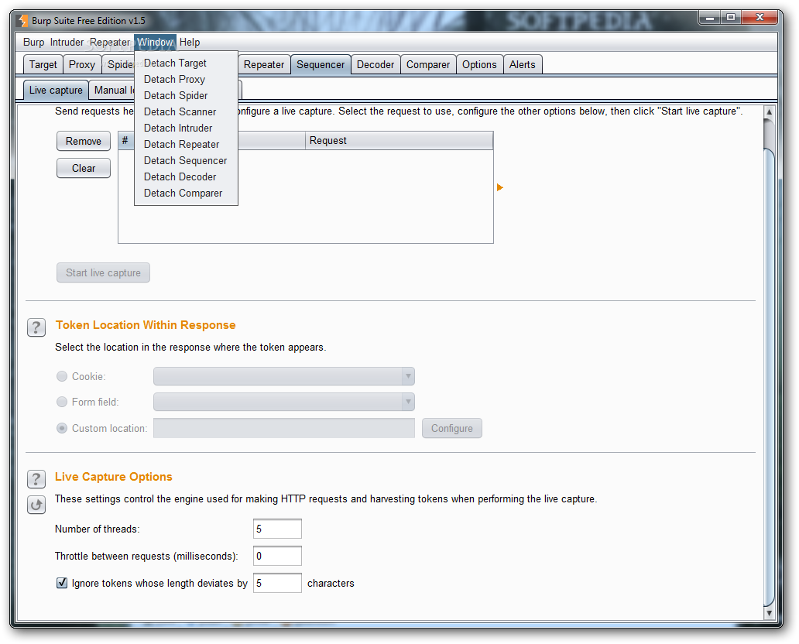Viewport: 799px width, 644px height.
Task: Click the Start live capture button
Action: point(104,272)
